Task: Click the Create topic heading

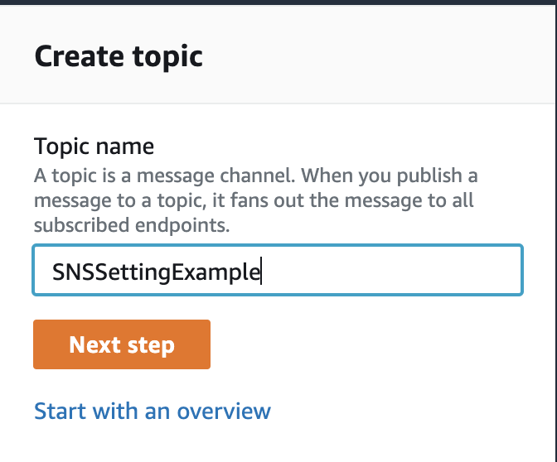Action: coord(119,56)
